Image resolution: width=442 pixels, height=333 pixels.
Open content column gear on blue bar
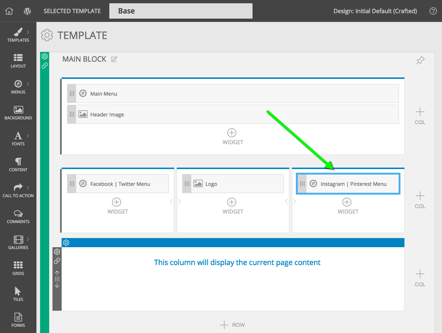pyautogui.click(x=66, y=242)
